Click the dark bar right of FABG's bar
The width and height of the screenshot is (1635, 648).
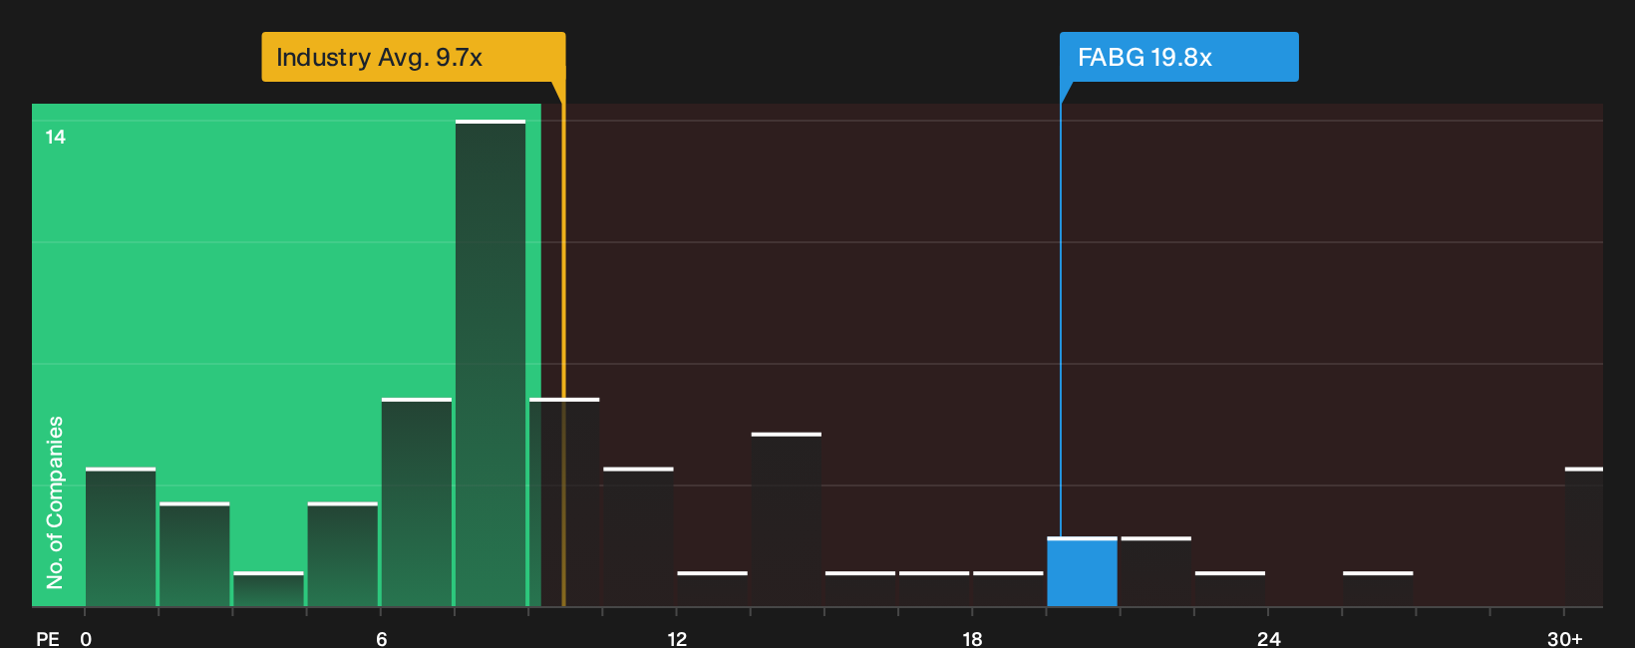coord(1155,571)
